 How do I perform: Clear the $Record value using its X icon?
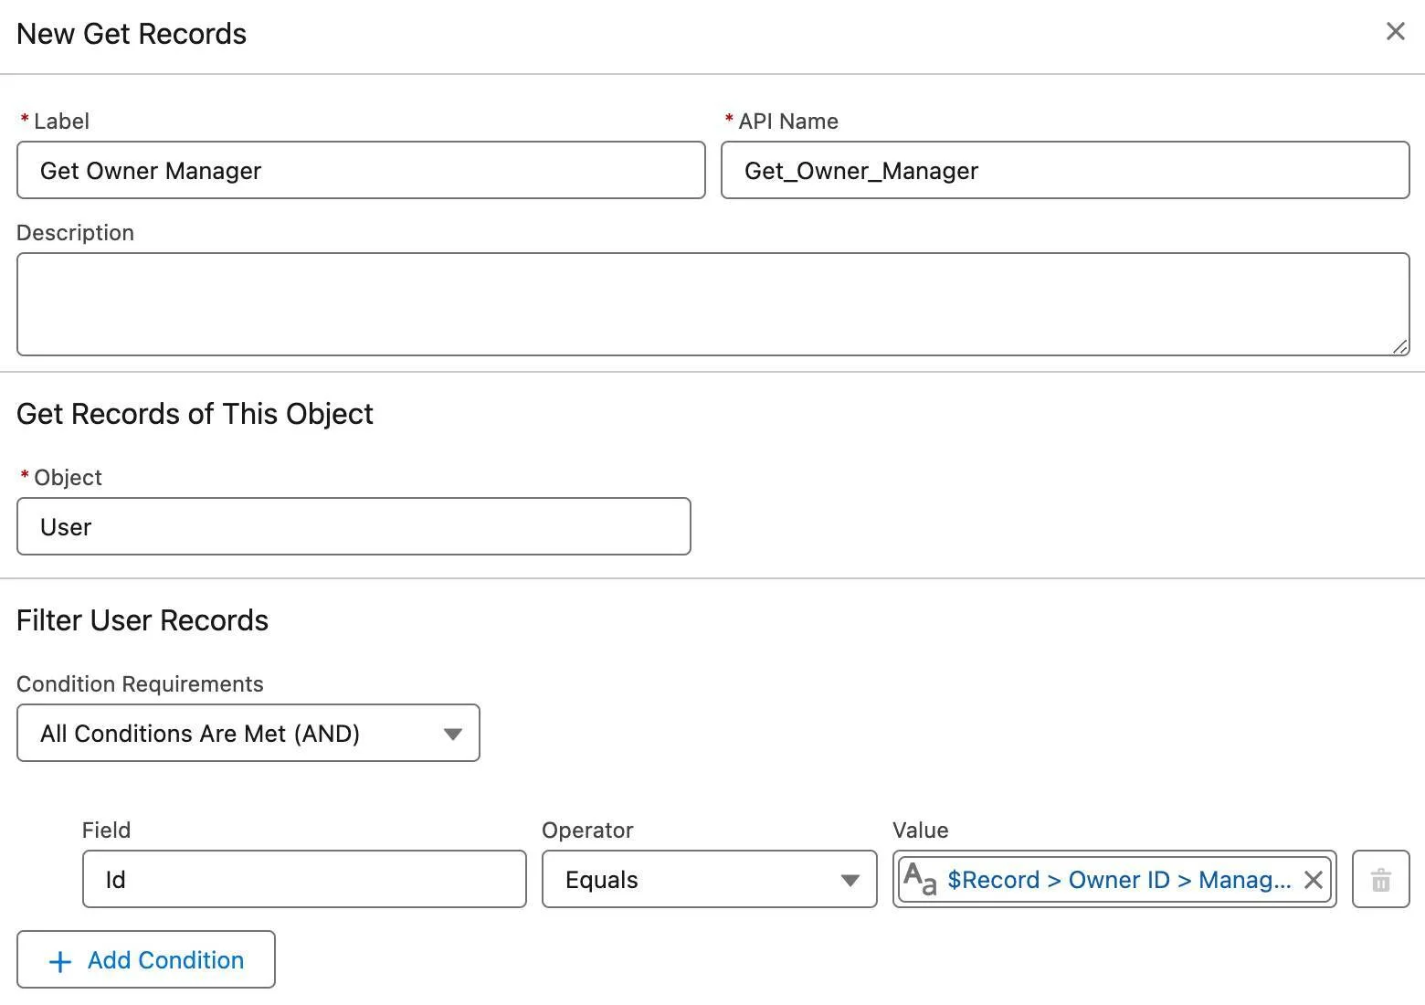coord(1314,880)
